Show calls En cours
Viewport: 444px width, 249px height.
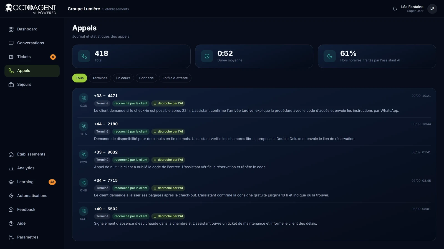click(x=123, y=78)
